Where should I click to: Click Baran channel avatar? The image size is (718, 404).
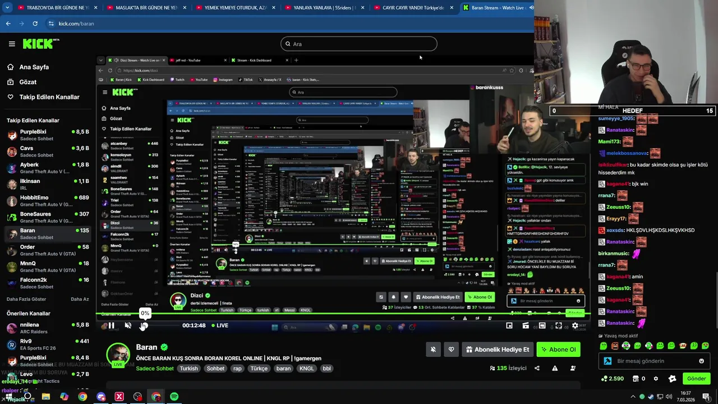click(x=118, y=355)
